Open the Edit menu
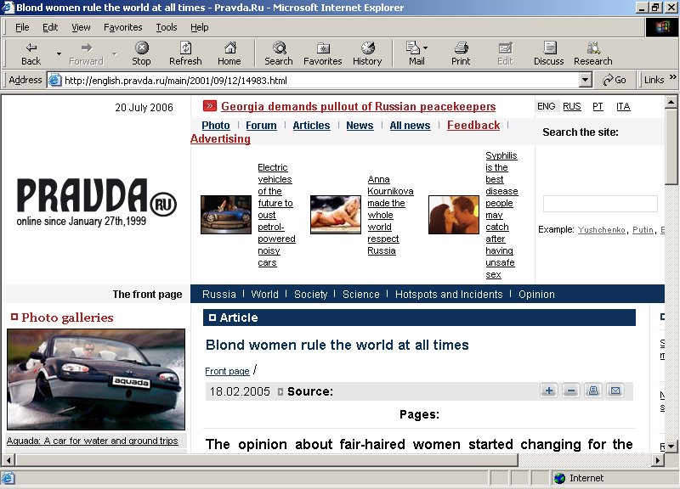 pyautogui.click(x=50, y=27)
